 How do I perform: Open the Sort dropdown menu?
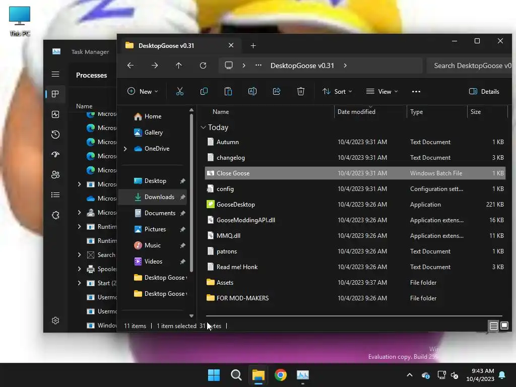[337, 92]
